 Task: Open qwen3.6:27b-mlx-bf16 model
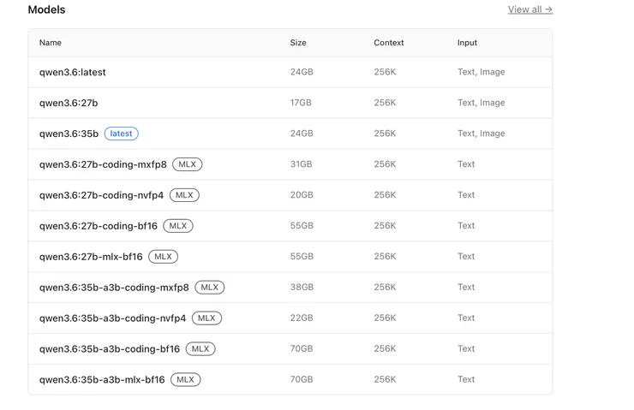[91, 257]
